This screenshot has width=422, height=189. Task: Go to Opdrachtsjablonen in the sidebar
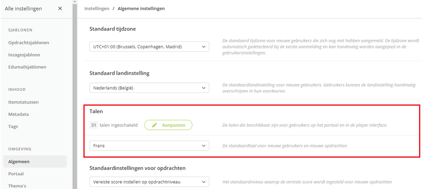28,42
